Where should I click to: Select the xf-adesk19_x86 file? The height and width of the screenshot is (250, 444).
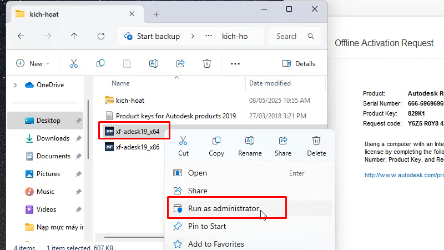132,147
